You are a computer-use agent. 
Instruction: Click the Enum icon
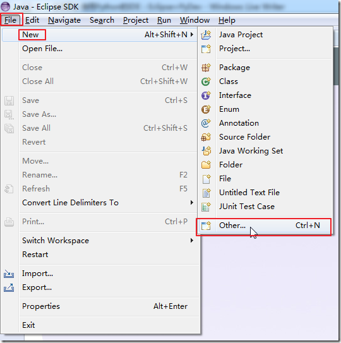pyautogui.click(x=206, y=109)
